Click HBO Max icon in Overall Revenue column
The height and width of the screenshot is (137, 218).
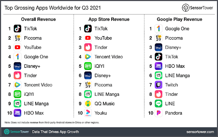17,113
